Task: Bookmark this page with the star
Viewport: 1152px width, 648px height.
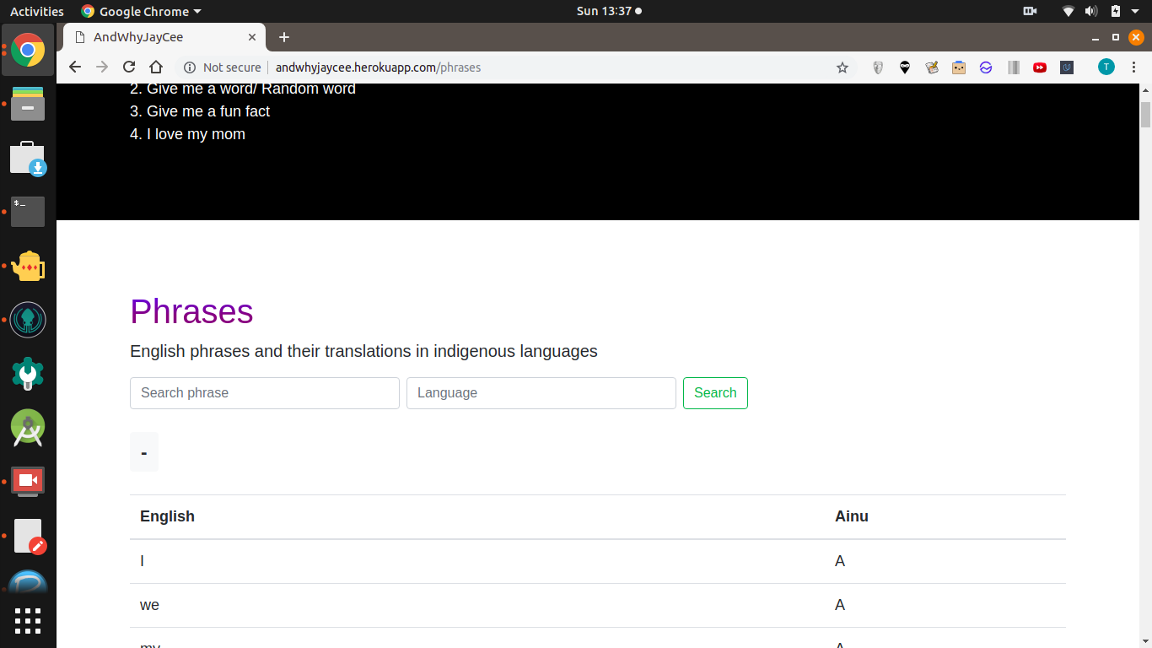Action: (842, 67)
